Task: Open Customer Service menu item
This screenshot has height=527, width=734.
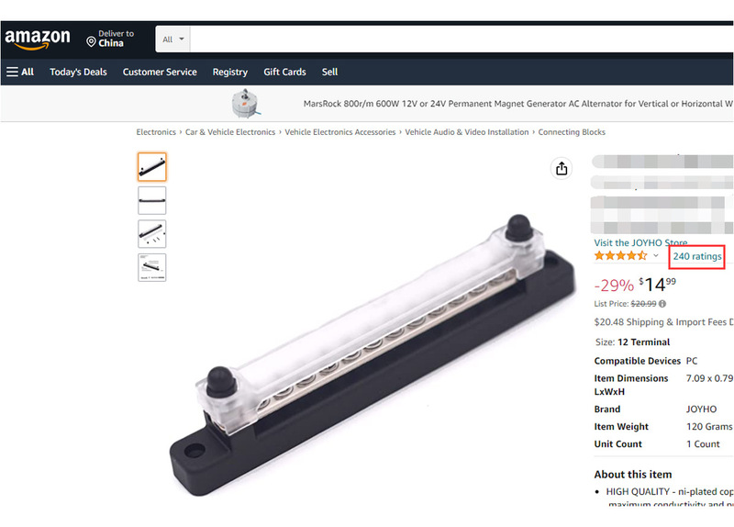Action: (x=160, y=73)
